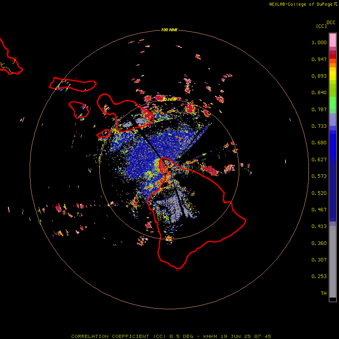The height and width of the screenshot is (339, 339).
Task: Select the 0.893 scale value
Action: (319, 76)
